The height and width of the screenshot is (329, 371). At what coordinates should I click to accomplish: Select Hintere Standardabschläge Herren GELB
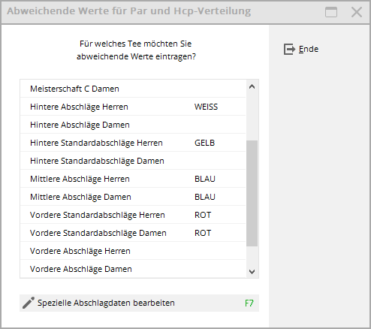(133, 143)
